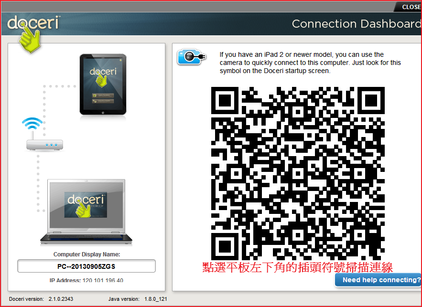Image resolution: width=422 pixels, height=307 pixels.
Task: Click the iPad tablet illustration
Action: click(103, 85)
